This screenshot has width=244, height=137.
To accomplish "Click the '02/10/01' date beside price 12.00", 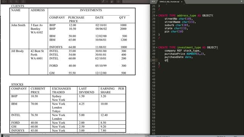I will [101, 25].
